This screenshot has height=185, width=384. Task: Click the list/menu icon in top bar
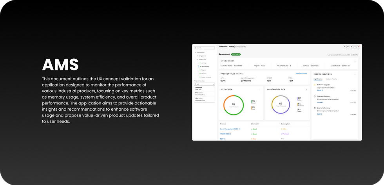point(348,47)
